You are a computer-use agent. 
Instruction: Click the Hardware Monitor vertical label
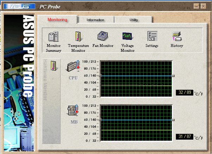point(45,80)
